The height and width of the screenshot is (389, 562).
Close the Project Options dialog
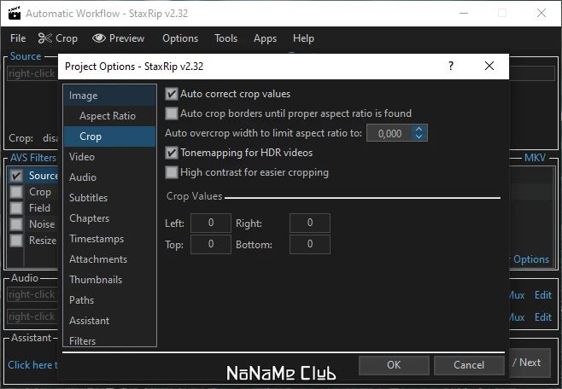click(x=489, y=66)
